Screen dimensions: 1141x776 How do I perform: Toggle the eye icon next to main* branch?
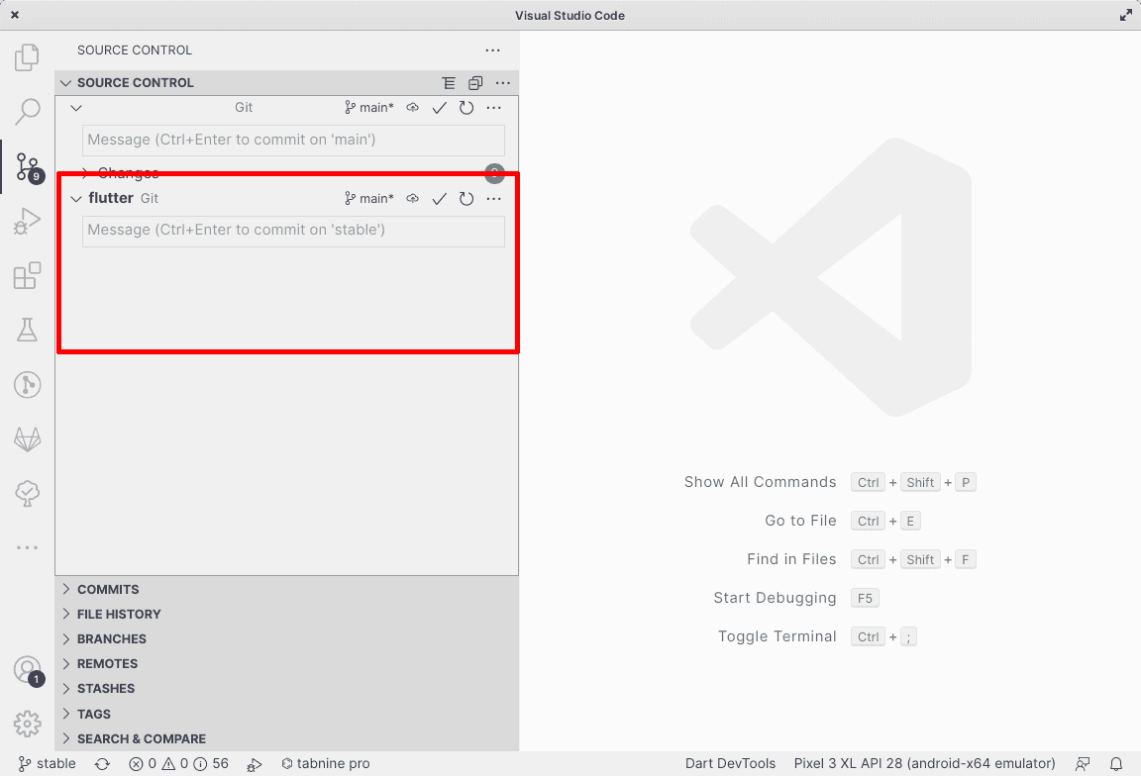(x=413, y=108)
